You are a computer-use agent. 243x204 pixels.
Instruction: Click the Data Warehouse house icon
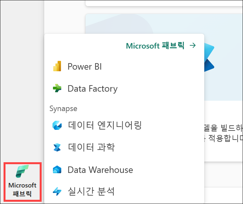point(57,169)
